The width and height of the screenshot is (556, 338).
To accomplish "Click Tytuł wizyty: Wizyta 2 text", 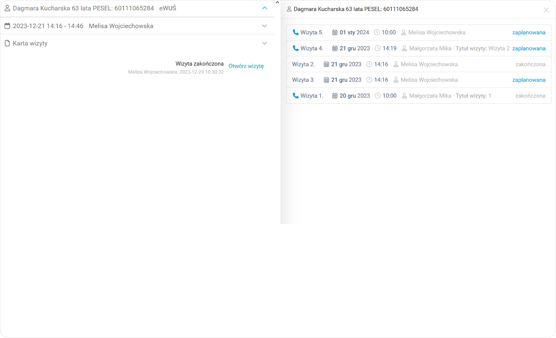I will pos(483,48).
